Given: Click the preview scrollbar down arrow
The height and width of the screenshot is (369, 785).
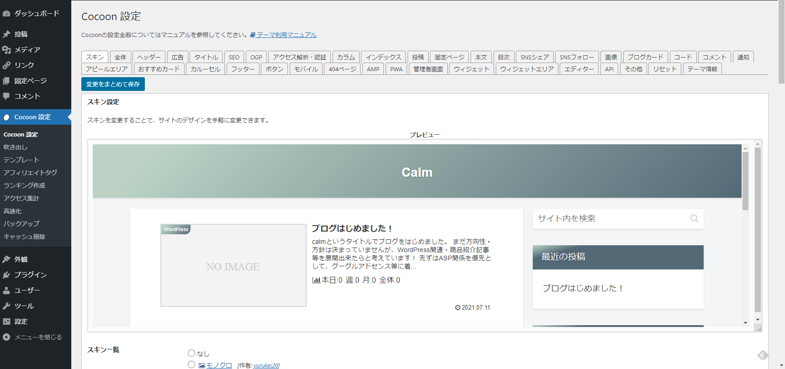Looking at the screenshot, I should (745, 322).
